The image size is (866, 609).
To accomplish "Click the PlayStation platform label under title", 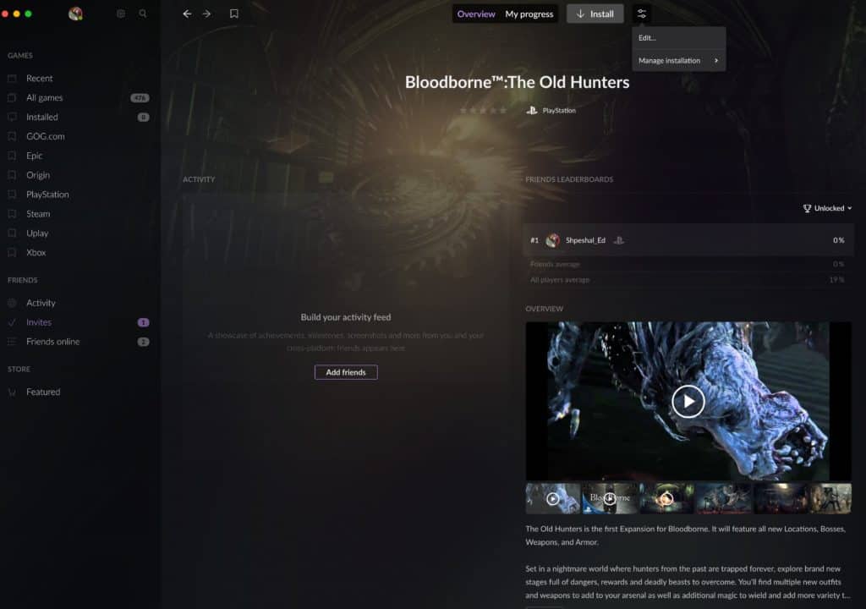I will point(559,111).
